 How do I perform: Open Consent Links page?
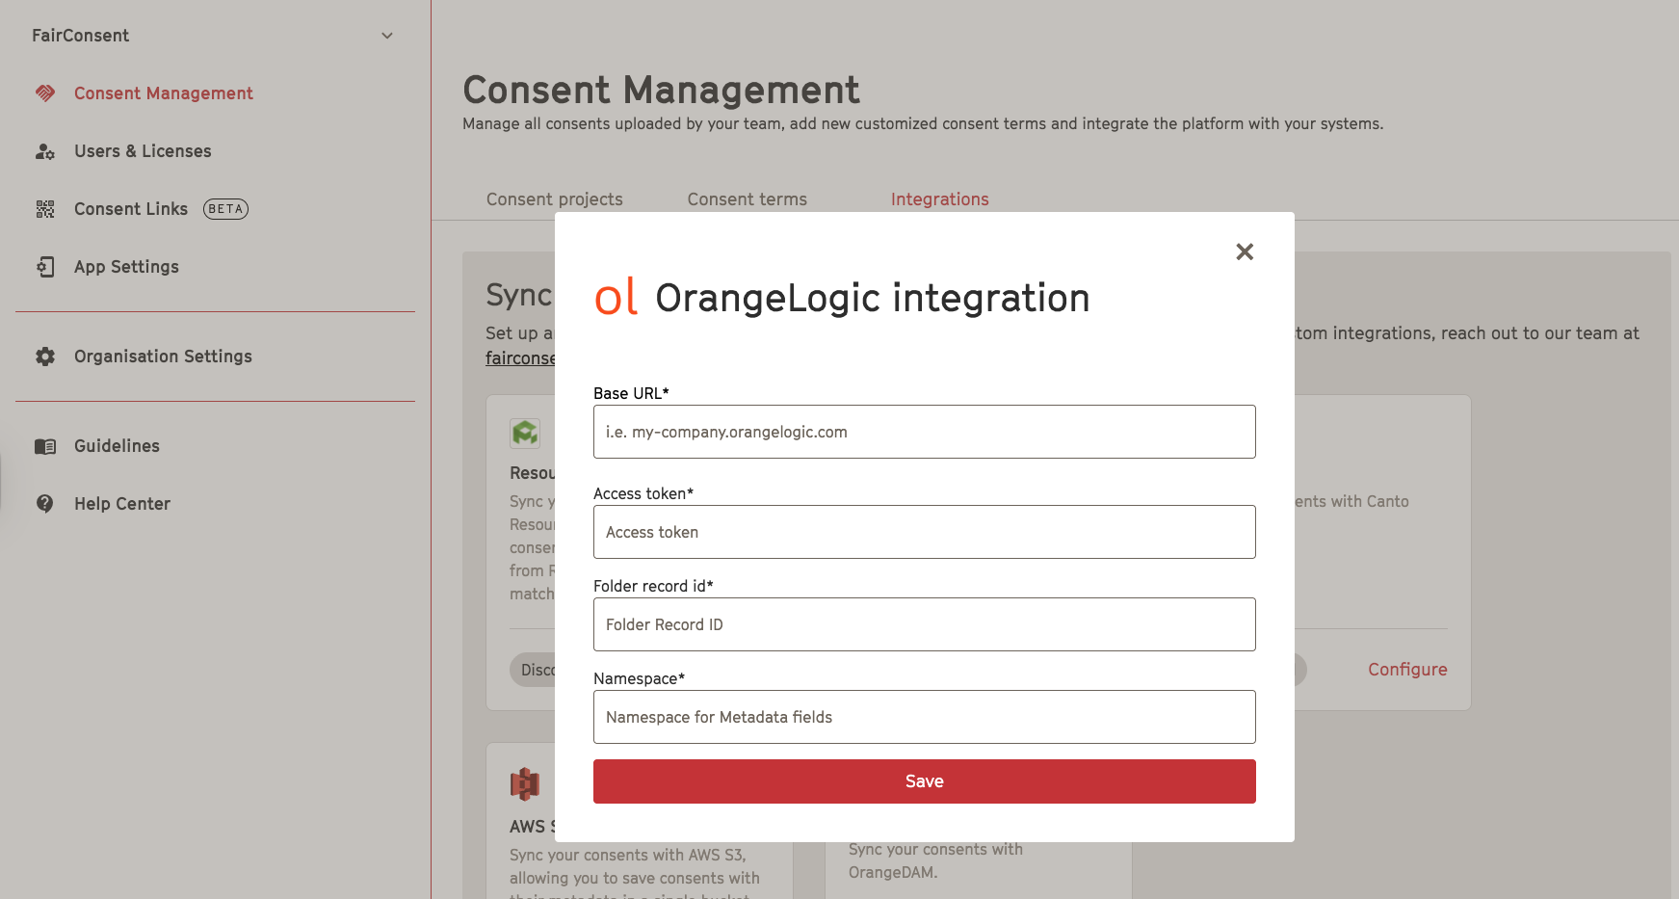[131, 209]
